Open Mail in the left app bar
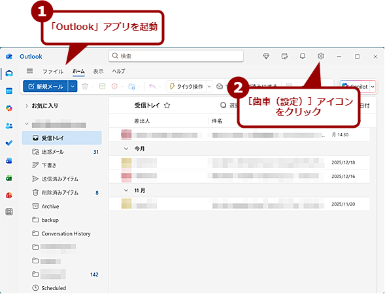 [x=9, y=73]
